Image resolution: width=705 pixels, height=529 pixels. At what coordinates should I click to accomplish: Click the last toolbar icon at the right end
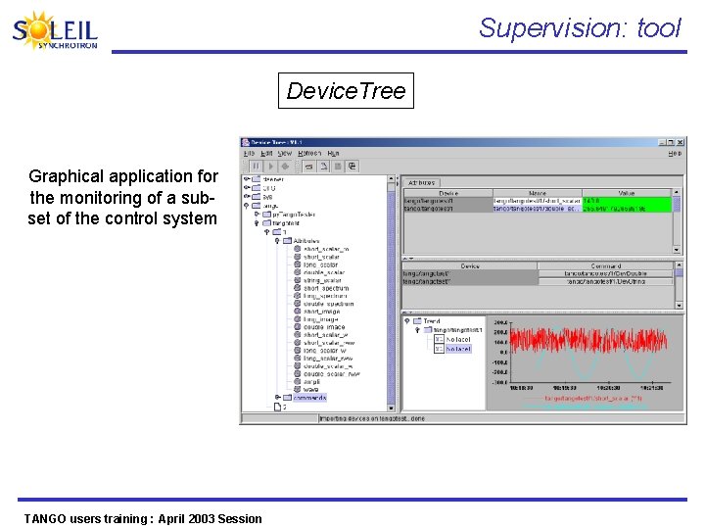[x=352, y=167]
